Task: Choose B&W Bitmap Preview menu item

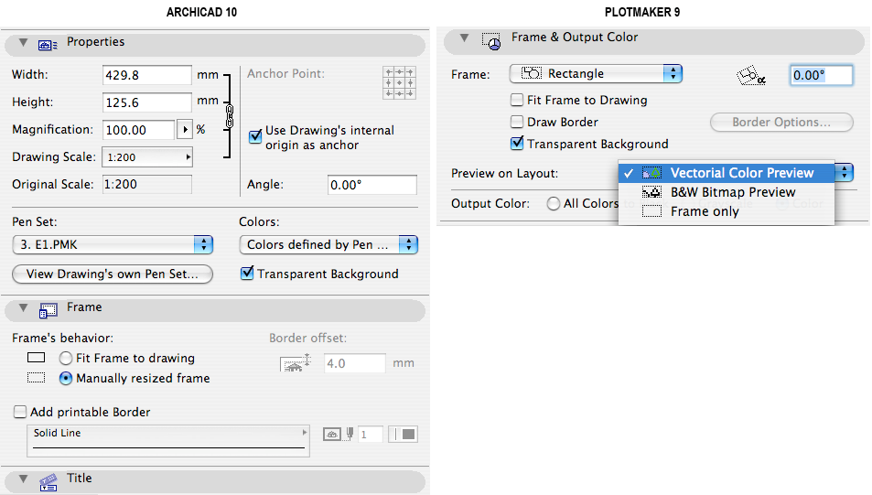Action: 732,192
